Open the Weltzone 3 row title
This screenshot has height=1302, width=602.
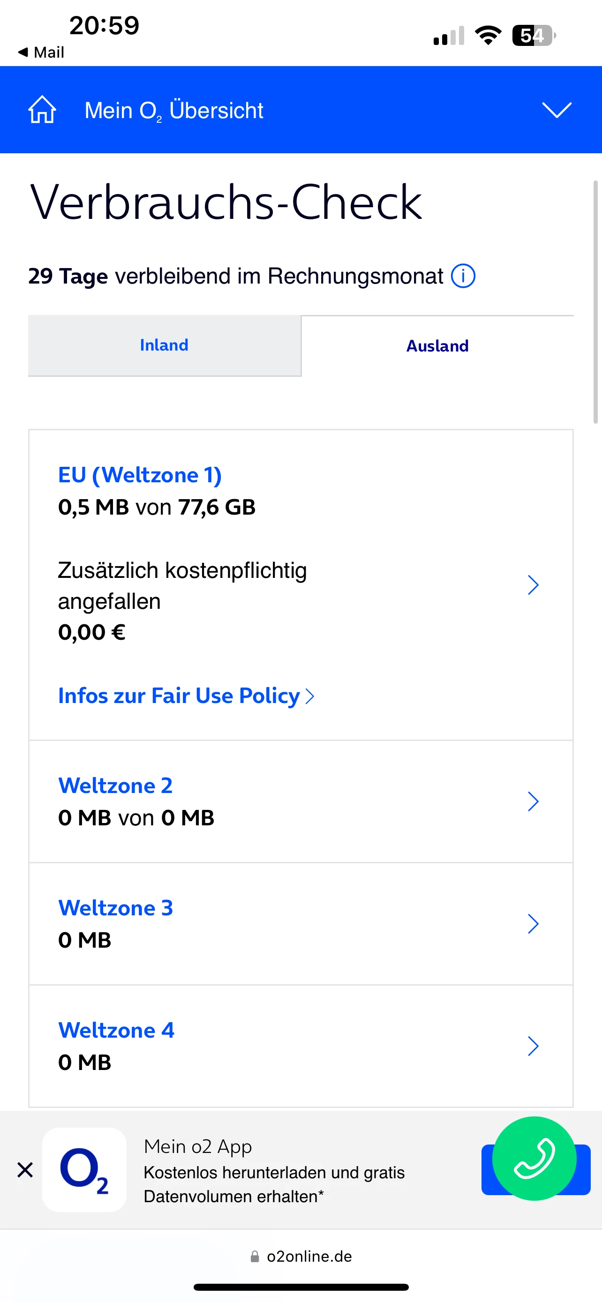(x=116, y=908)
